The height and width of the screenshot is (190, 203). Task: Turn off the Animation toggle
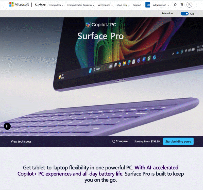185,14
